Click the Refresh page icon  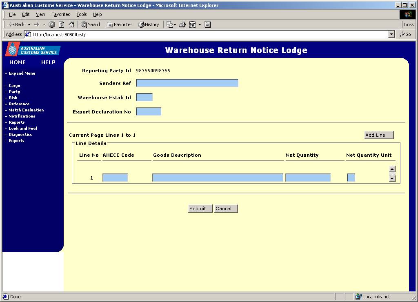(x=62, y=24)
